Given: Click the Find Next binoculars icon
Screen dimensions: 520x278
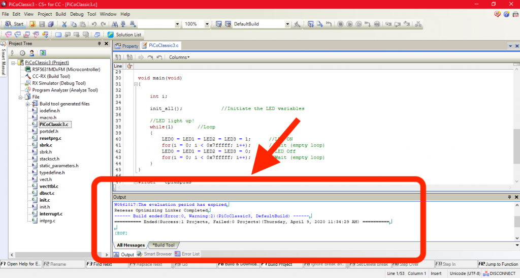Looking at the screenshot, I should click(x=133, y=24).
